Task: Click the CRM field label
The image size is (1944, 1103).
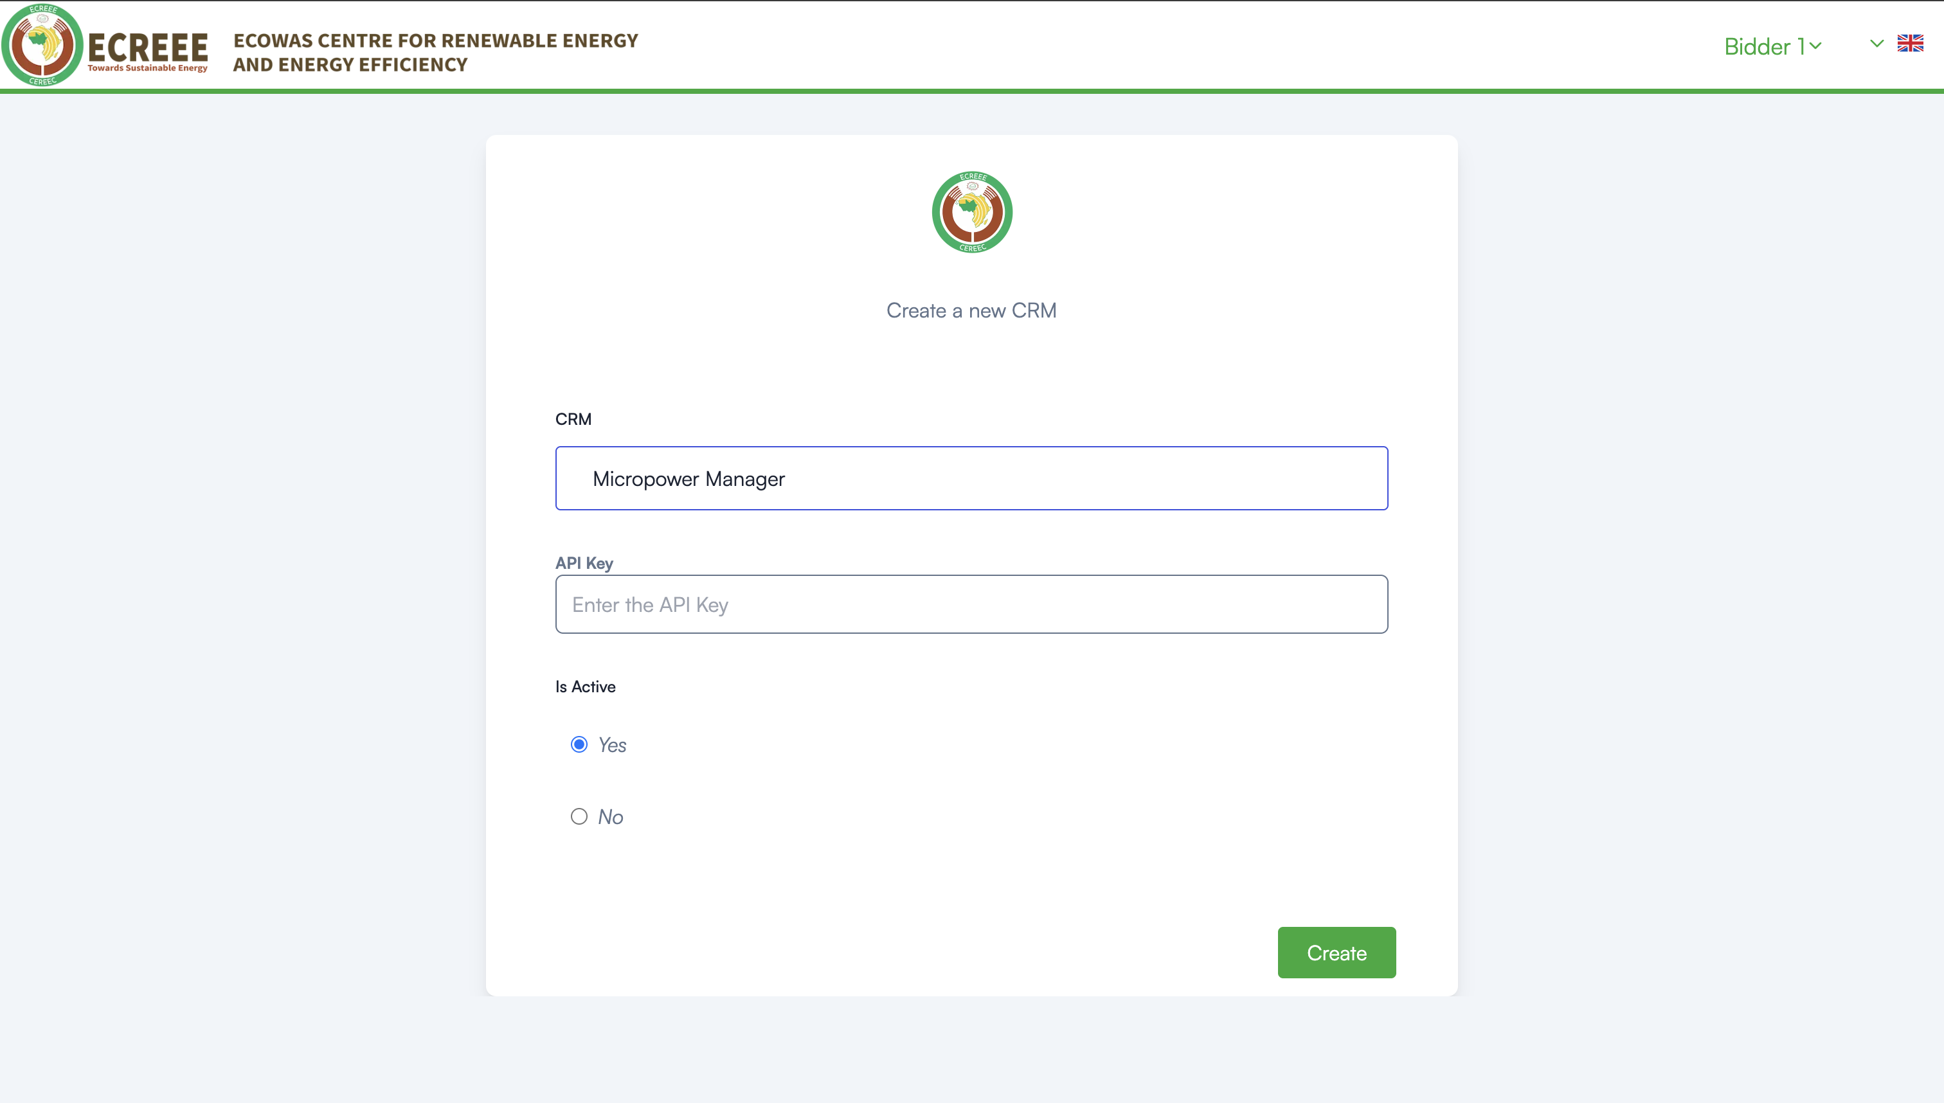Action: (x=573, y=419)
